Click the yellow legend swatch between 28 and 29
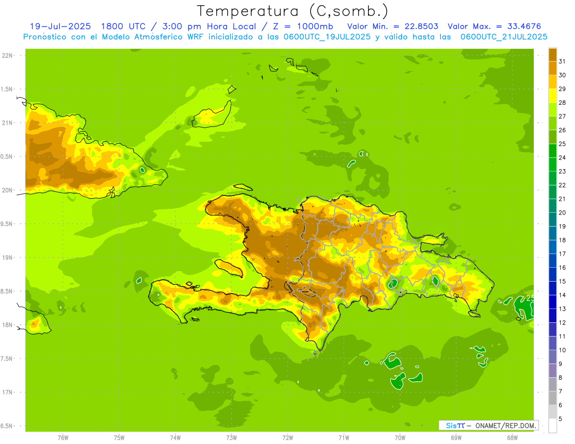Screen dimensions: 575x444 pyautogui.click(x=552, y=95)
